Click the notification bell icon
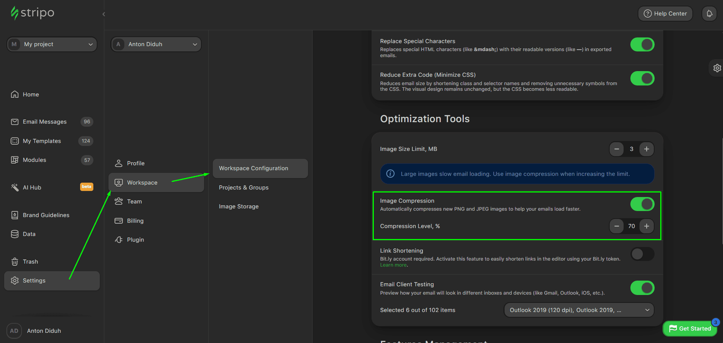 [709, 14]
